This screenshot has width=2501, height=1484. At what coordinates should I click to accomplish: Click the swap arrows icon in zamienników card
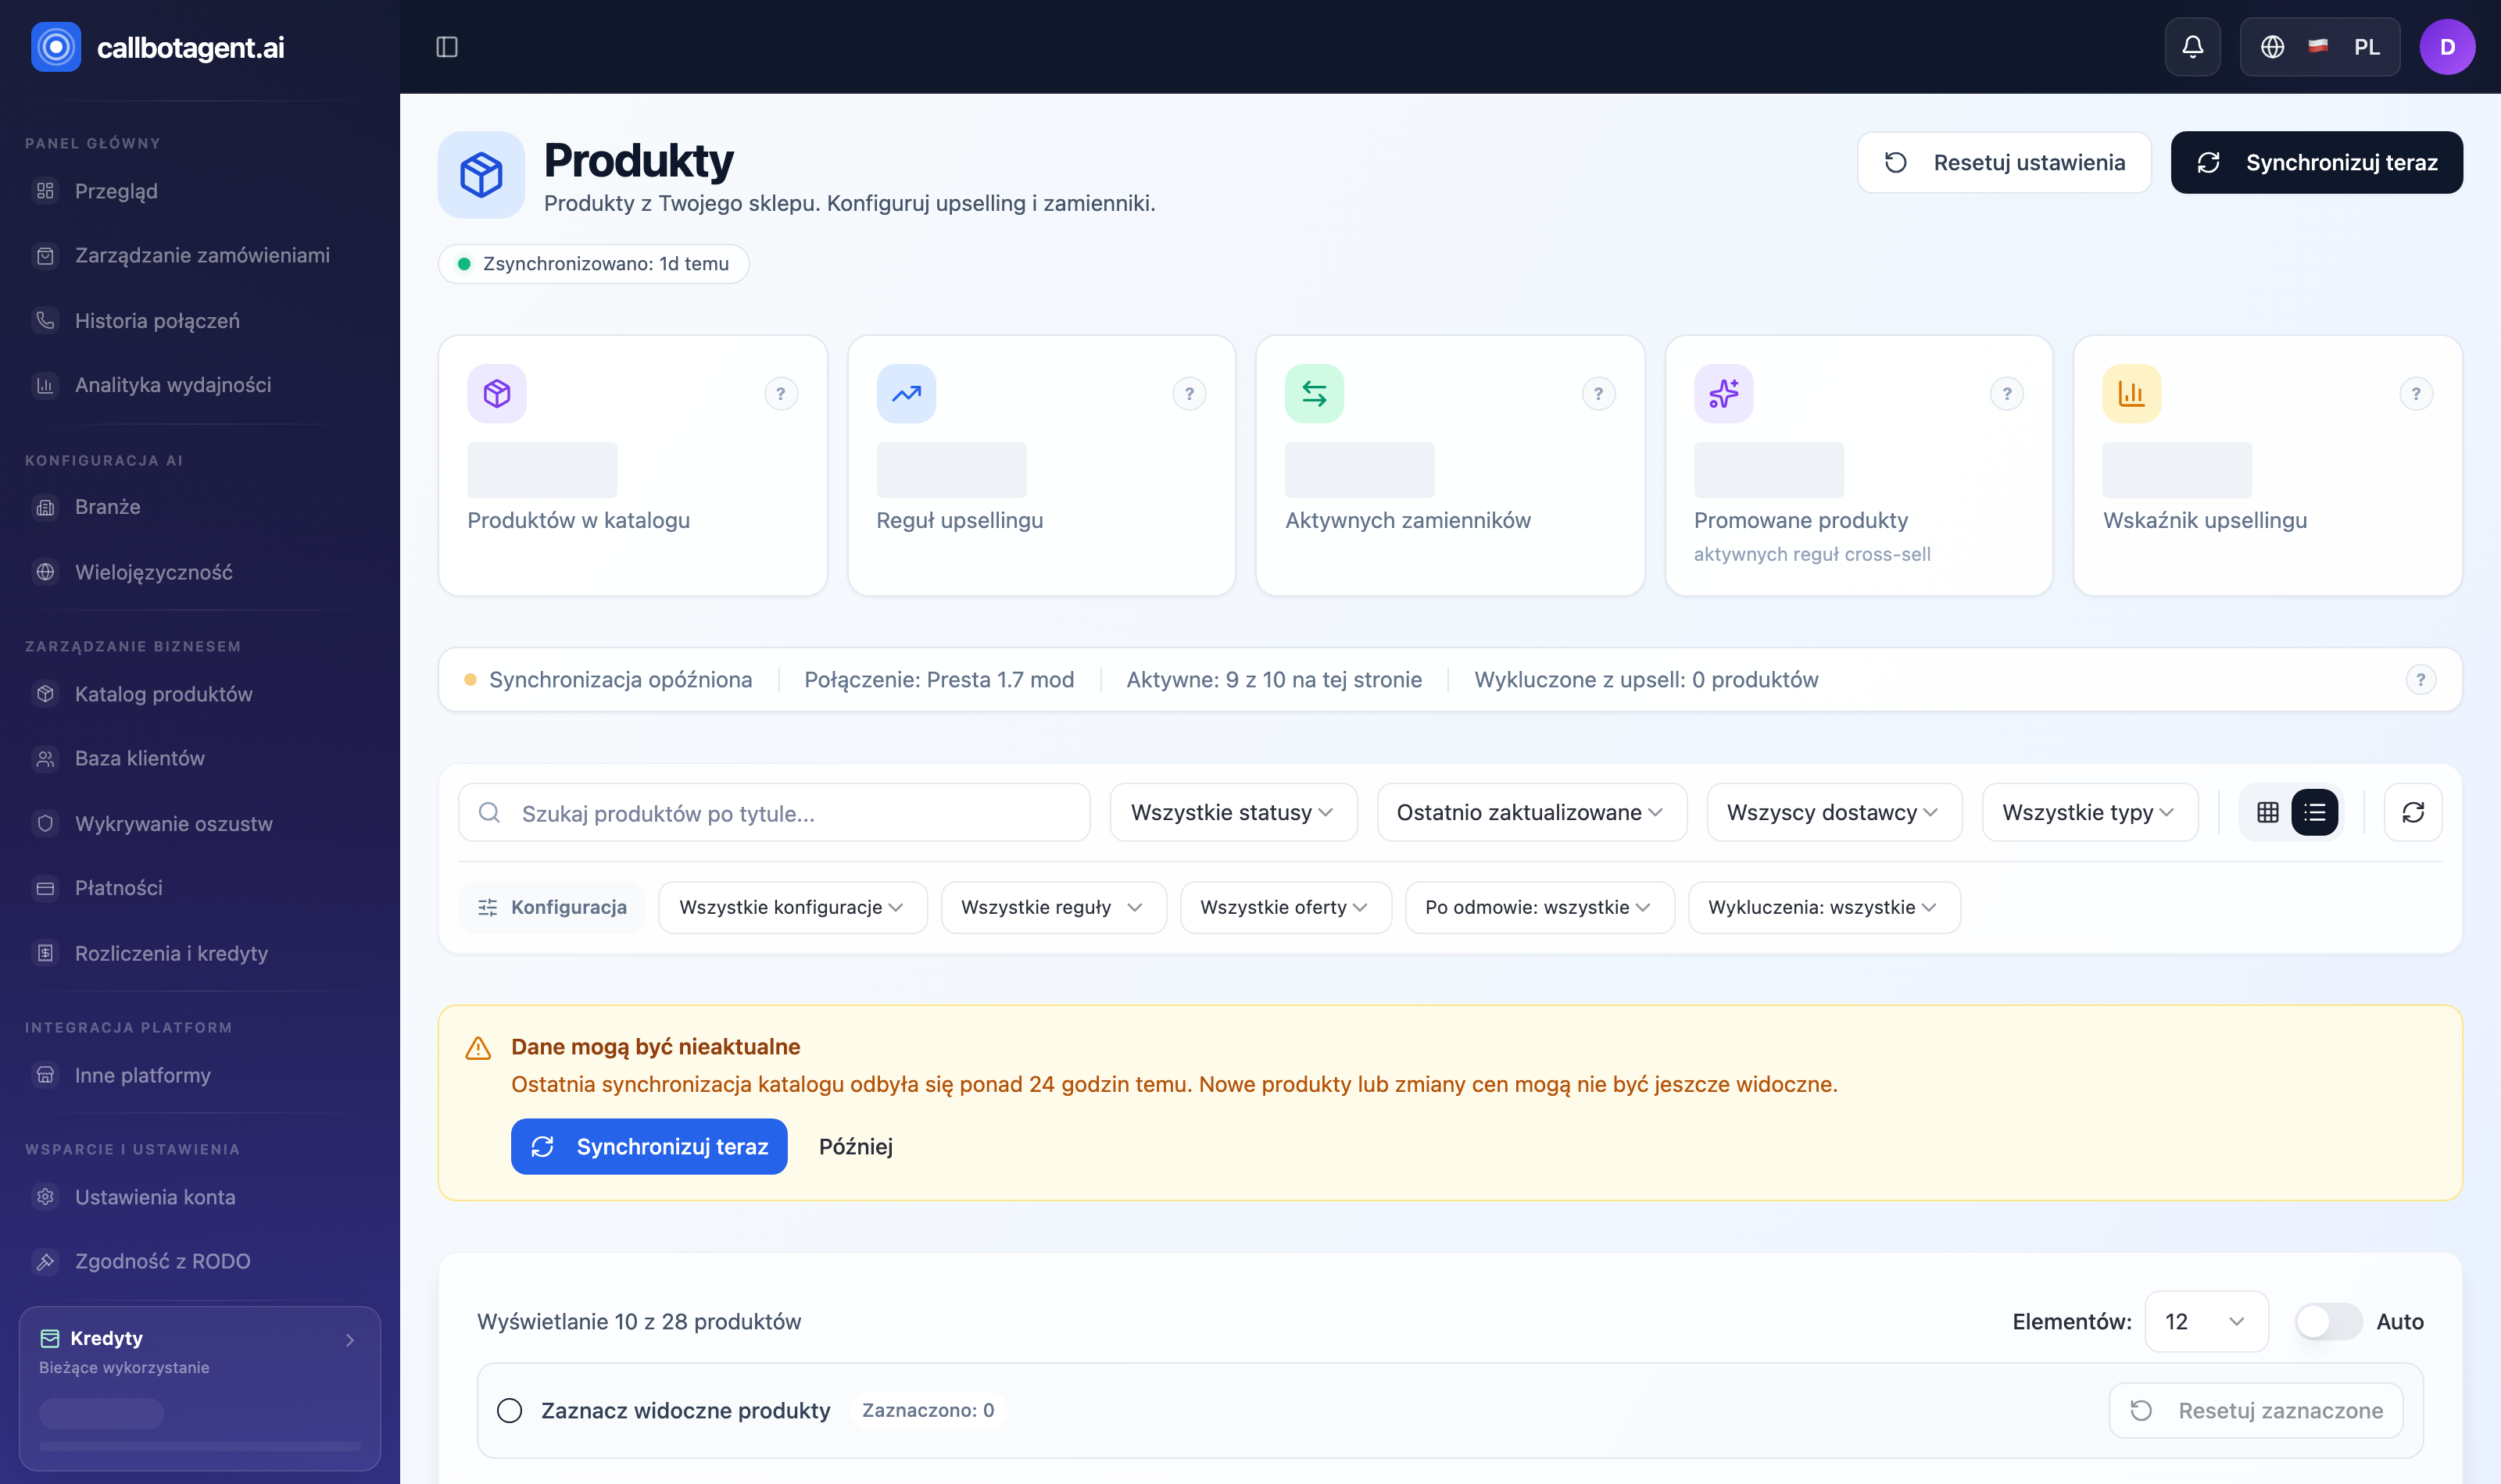(x=1315, y=394)
